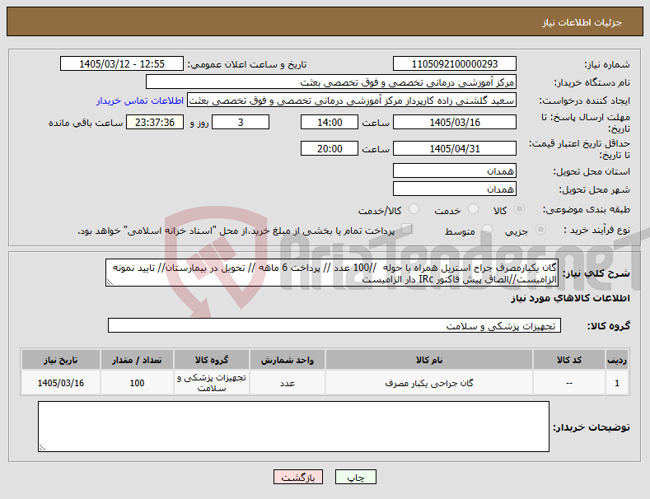The image size is (650, 499).
Task: Click the request creator name field
Action: [x=352, y=100]
